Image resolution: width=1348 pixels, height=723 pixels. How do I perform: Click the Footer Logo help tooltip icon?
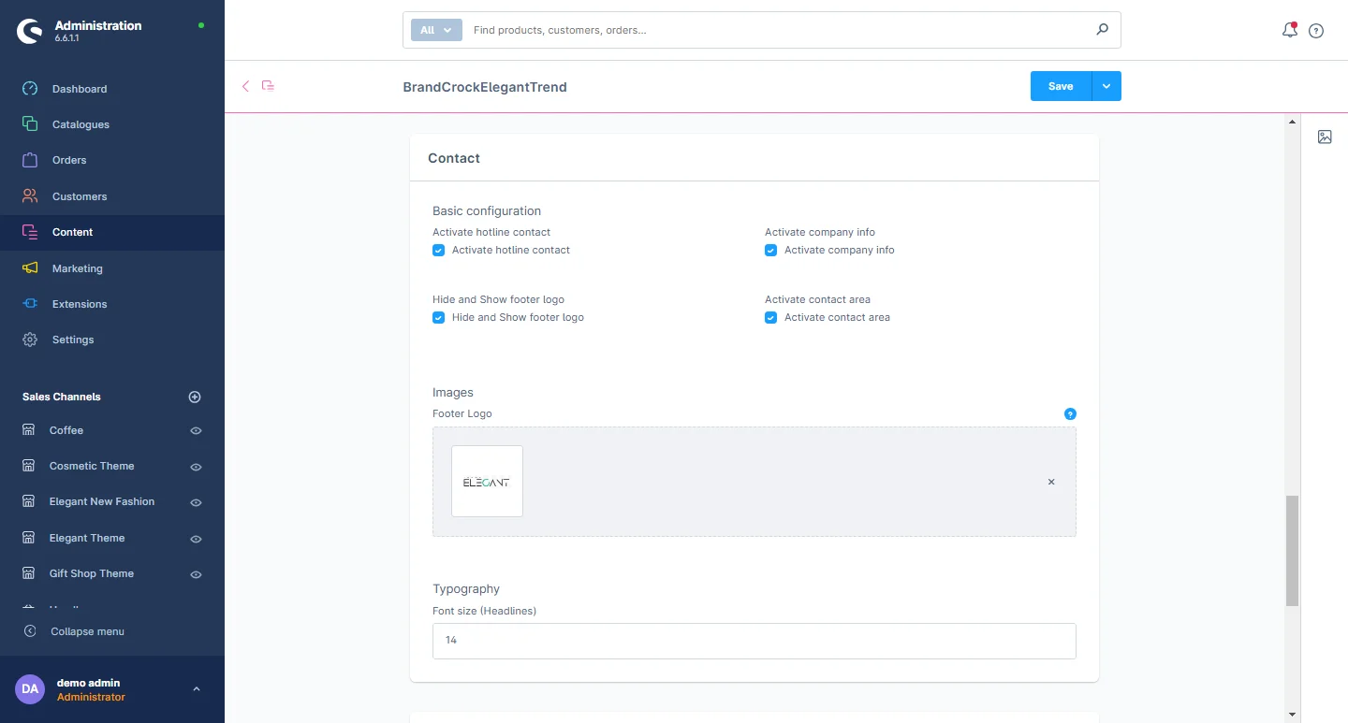pyautogui.click(x=1070, y=414)
